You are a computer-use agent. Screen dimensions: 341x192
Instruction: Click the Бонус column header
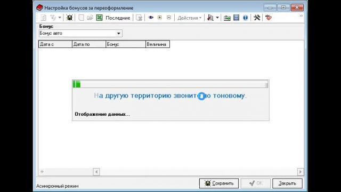point(126,44)
